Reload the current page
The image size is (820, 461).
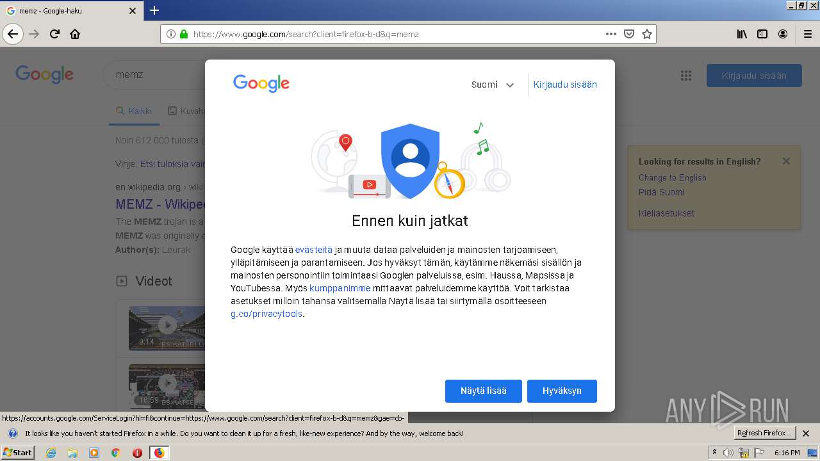click(x=54, y=34)
